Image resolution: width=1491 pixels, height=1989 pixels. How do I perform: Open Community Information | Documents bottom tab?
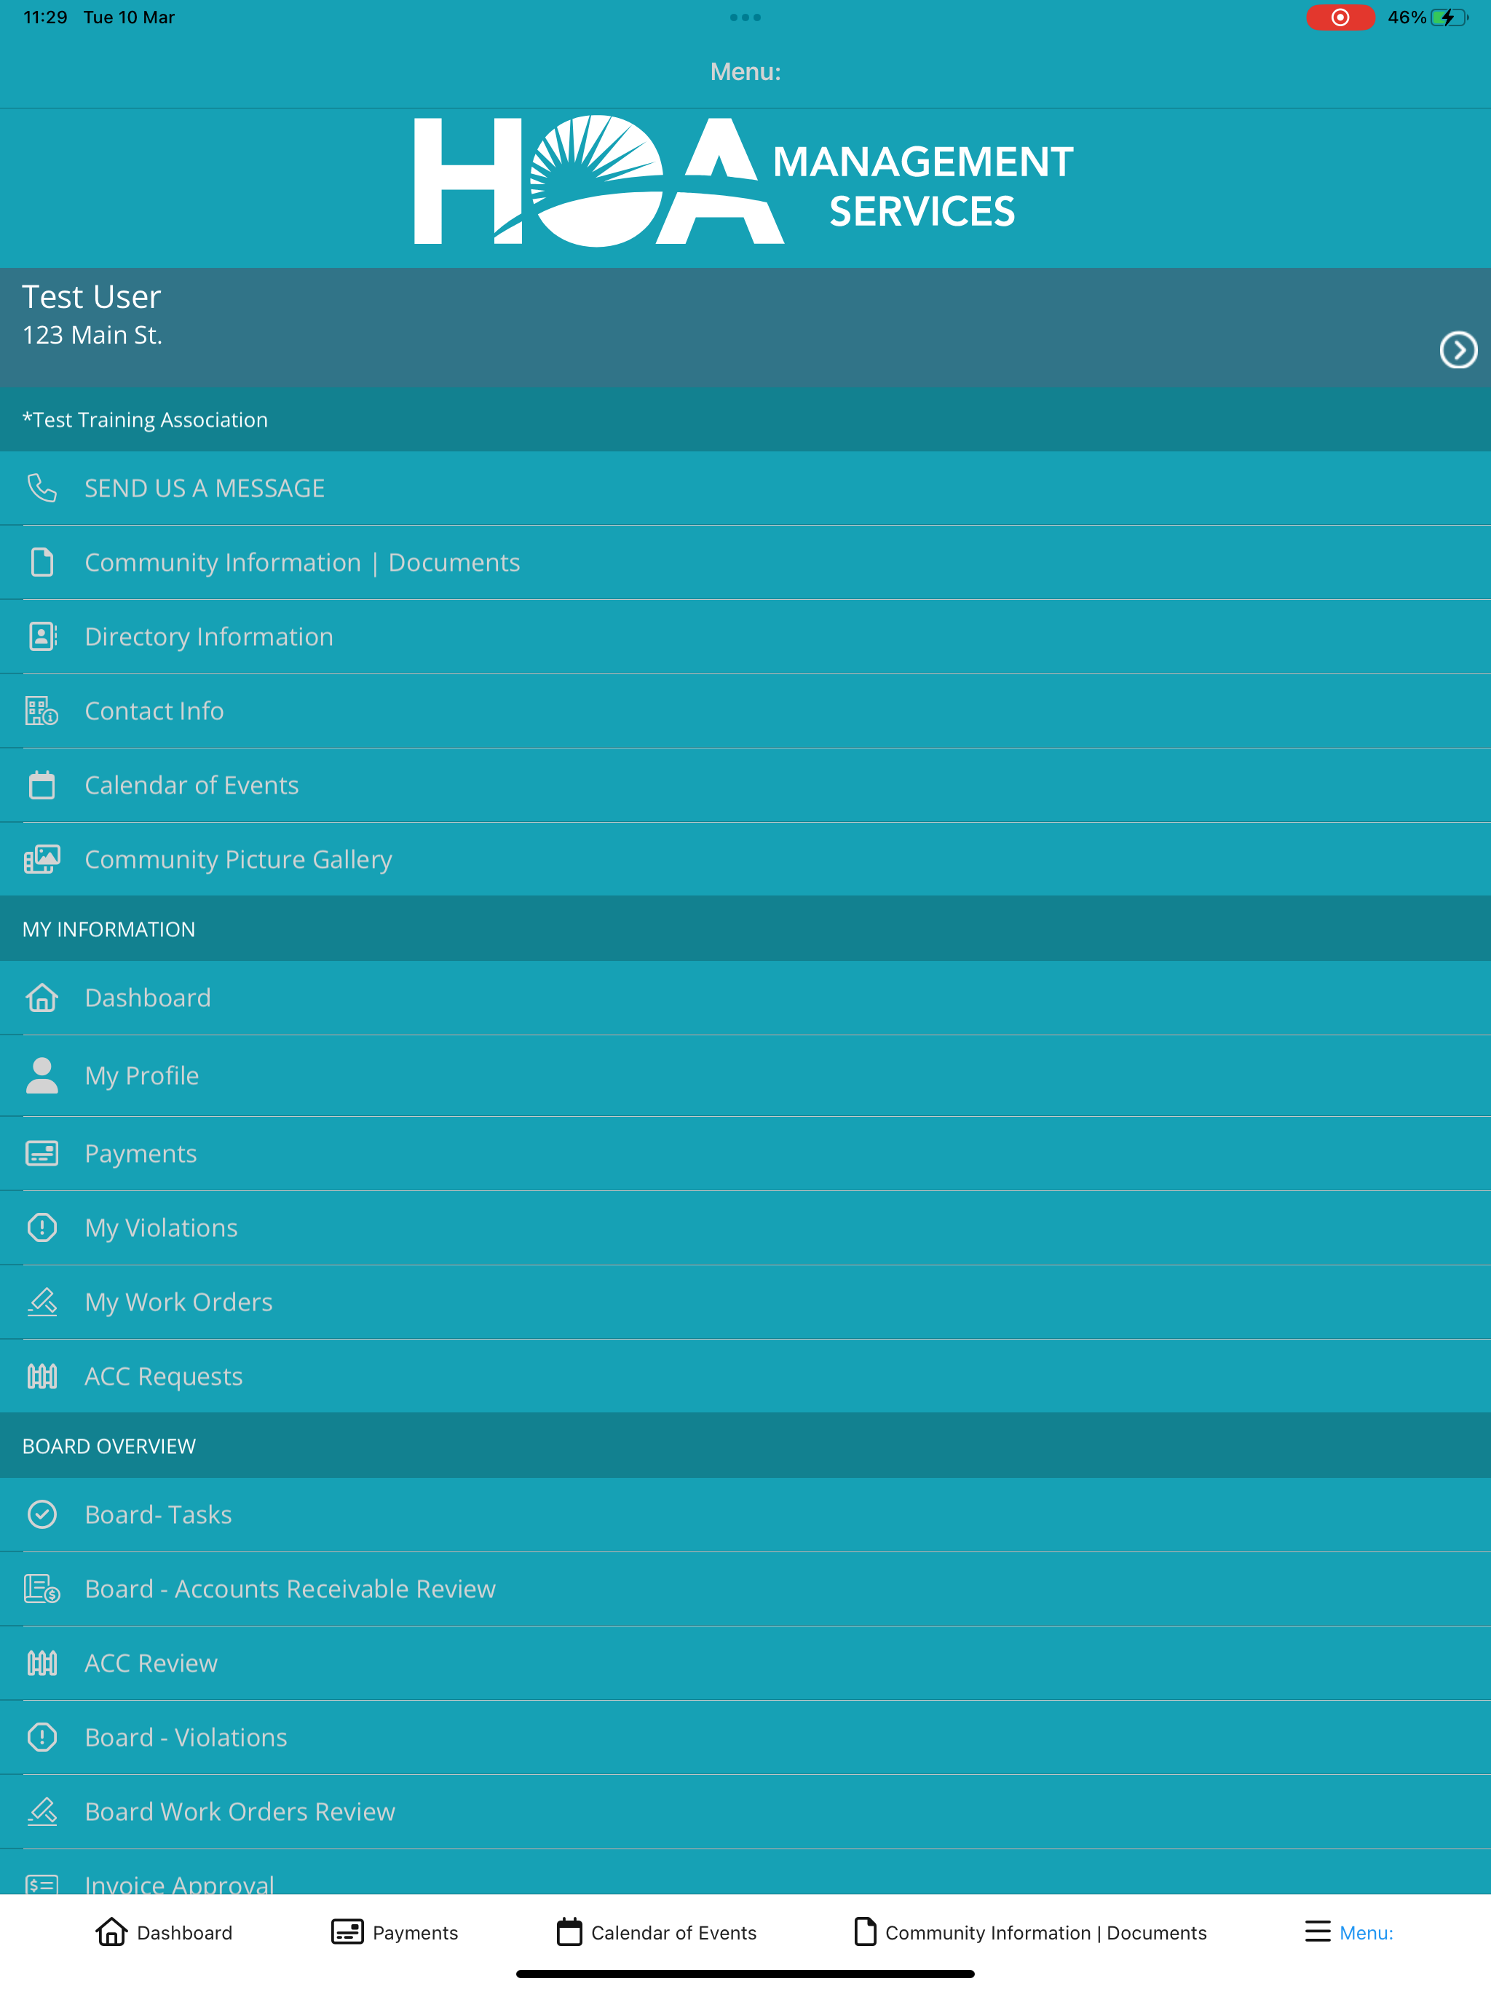tap(1029, 1931)
